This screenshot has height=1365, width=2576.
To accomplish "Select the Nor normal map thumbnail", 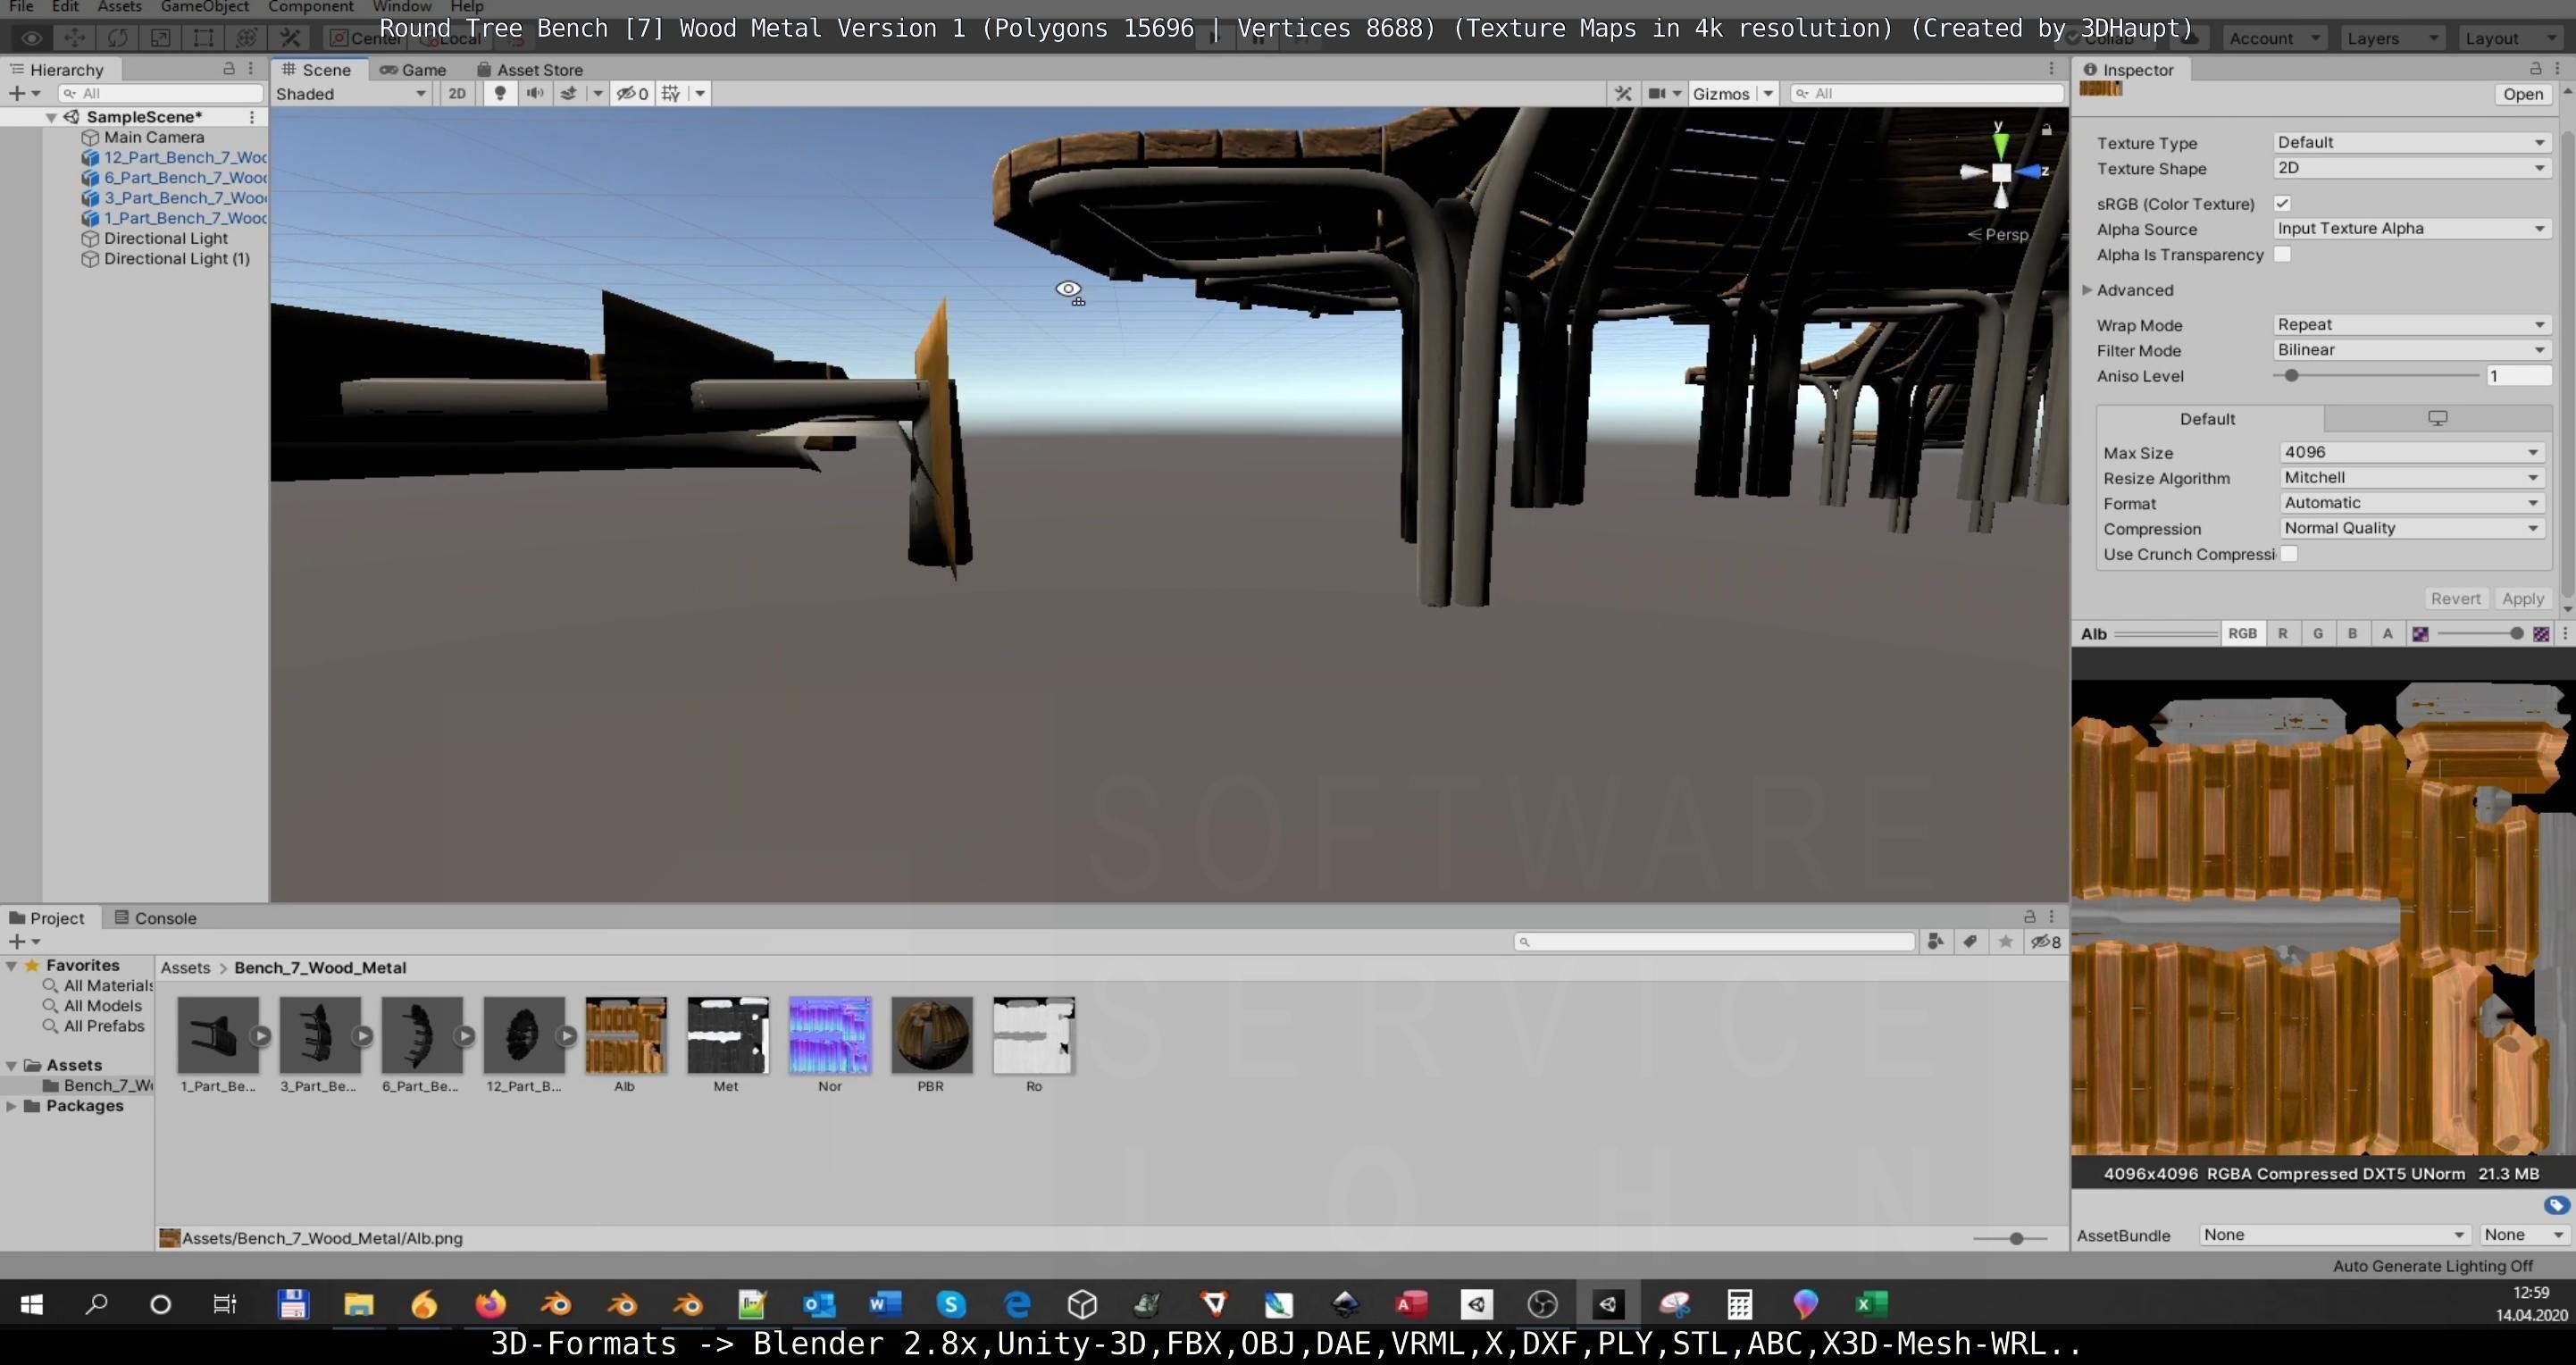I will (x=829, y=1036).
